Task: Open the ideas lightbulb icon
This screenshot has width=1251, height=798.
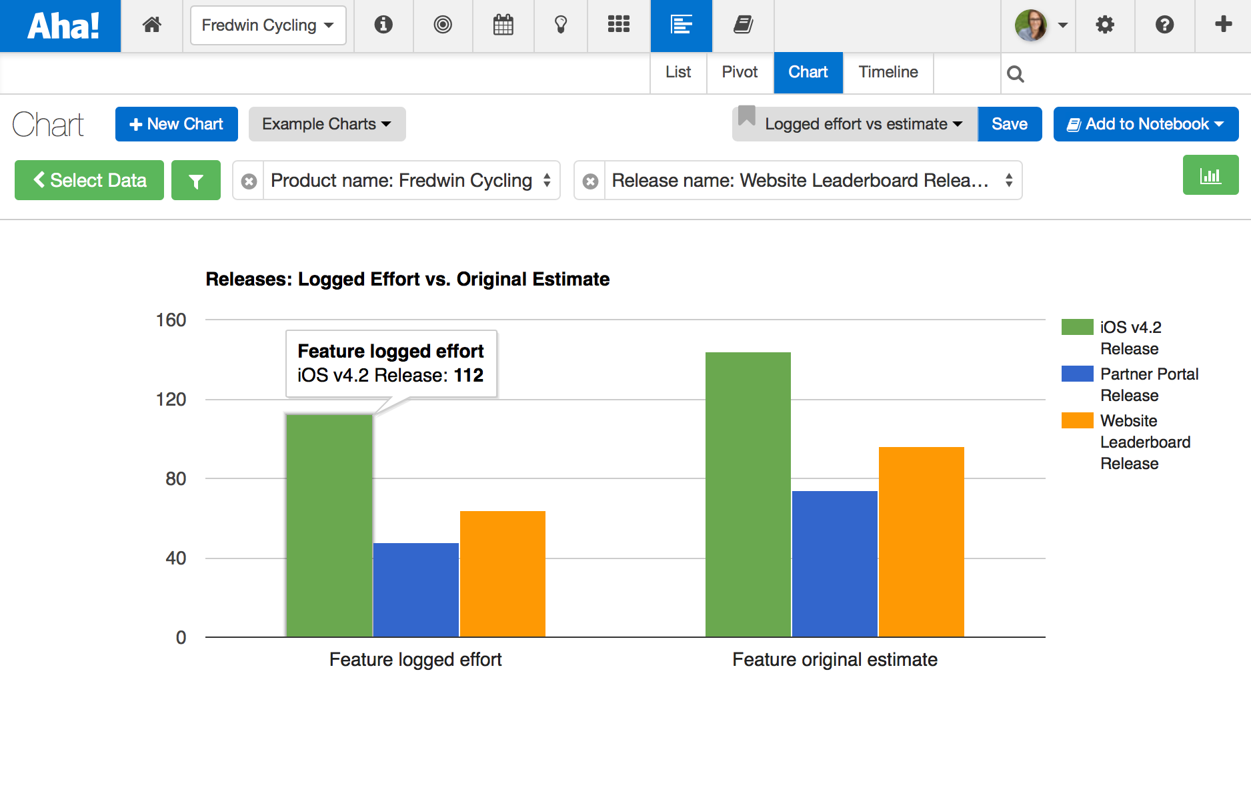Action: [561, 25]
